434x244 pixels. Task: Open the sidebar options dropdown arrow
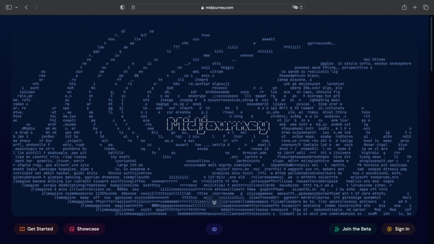[16, 8]
